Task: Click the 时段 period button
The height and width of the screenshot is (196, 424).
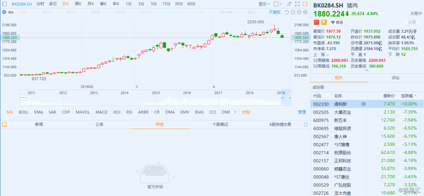Action: [x=246, y=112]
